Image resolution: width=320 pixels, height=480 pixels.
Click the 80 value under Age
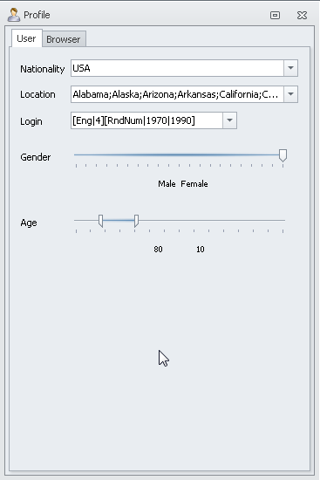click(158, 250)
